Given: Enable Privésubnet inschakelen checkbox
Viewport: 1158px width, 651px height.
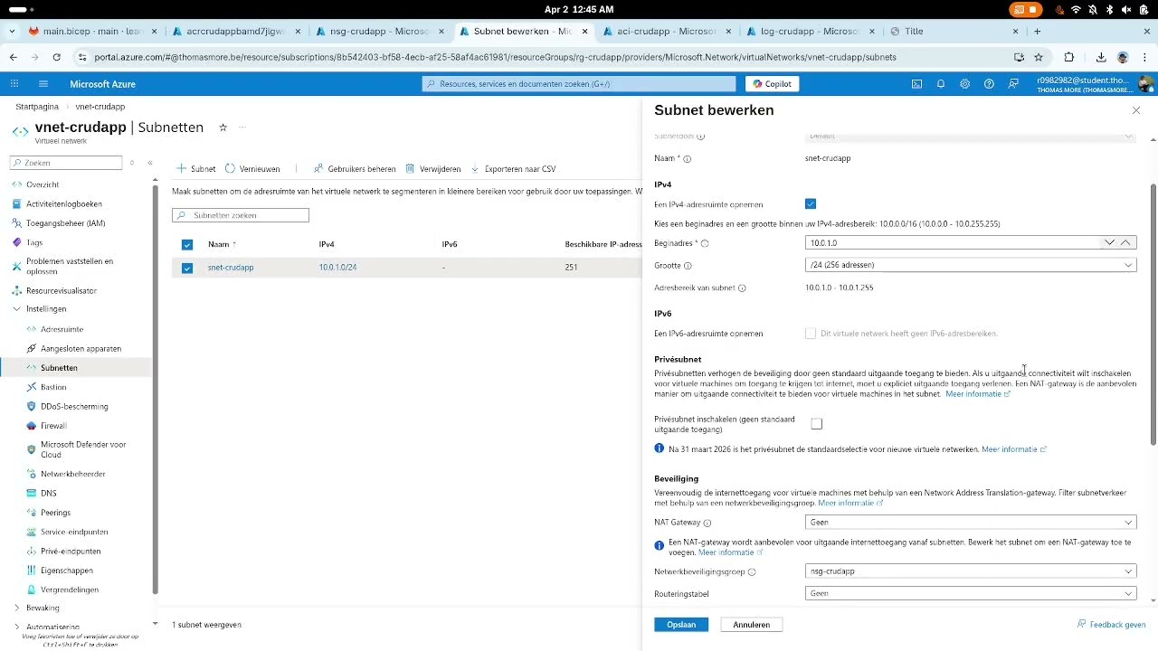Looking at the screenshot, I should click(x=817, y=424).
